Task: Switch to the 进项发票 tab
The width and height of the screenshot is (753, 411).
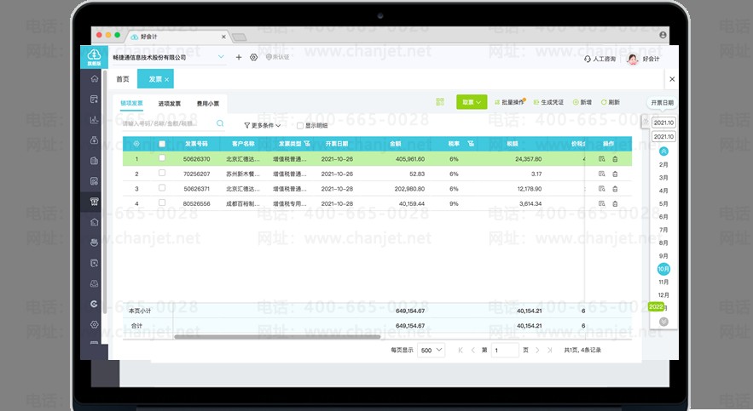Action: pyautogui.click(x=170, y=104)
